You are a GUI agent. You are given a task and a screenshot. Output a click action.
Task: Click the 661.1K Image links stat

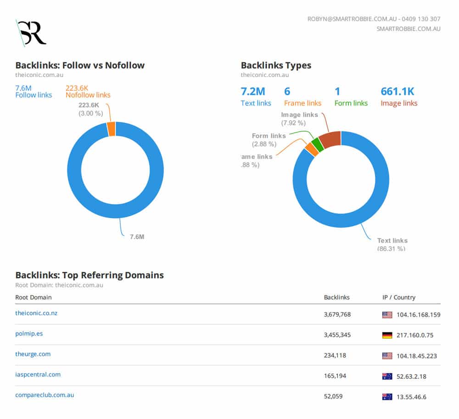tap(399, 97)
